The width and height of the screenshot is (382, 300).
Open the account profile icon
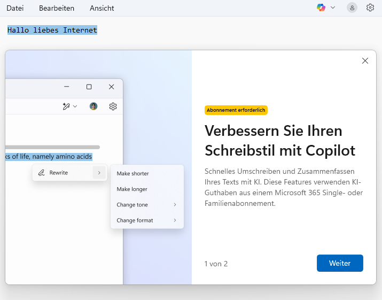tap(352, 8)
